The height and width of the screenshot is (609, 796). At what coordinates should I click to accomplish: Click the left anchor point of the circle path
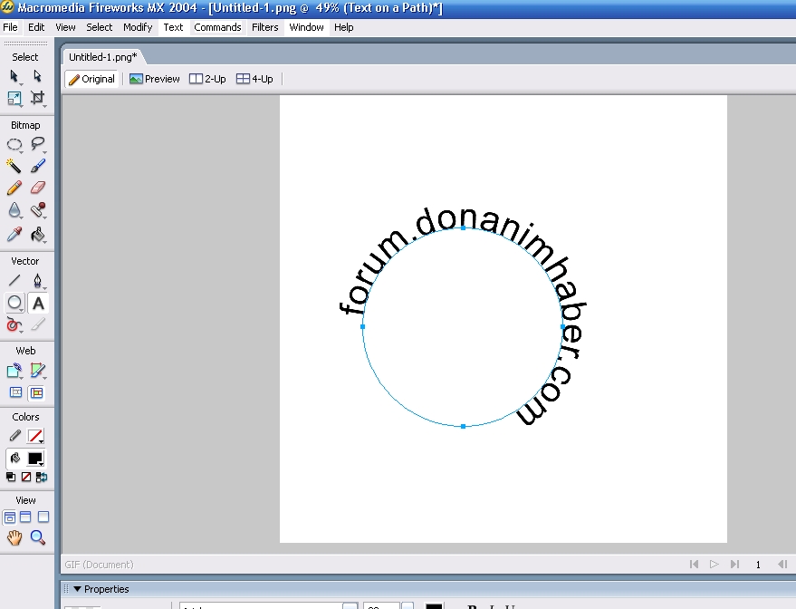tap(362, 326)
